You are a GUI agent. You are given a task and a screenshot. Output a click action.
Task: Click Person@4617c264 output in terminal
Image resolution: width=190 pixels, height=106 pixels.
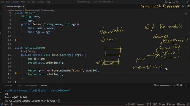point(16,97)
